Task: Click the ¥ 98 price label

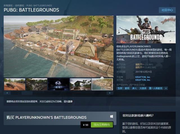Action: tap(85, 125)
